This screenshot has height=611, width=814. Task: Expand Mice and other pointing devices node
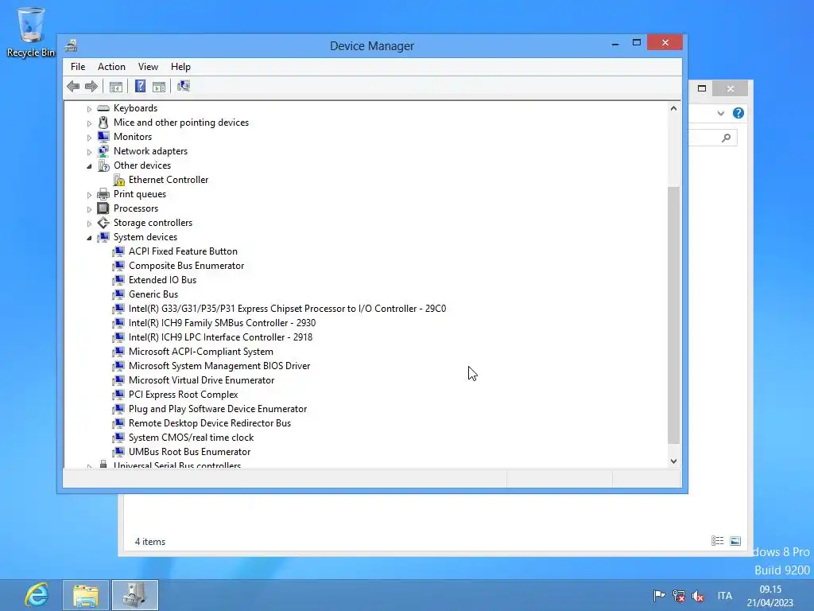(89, 123)
